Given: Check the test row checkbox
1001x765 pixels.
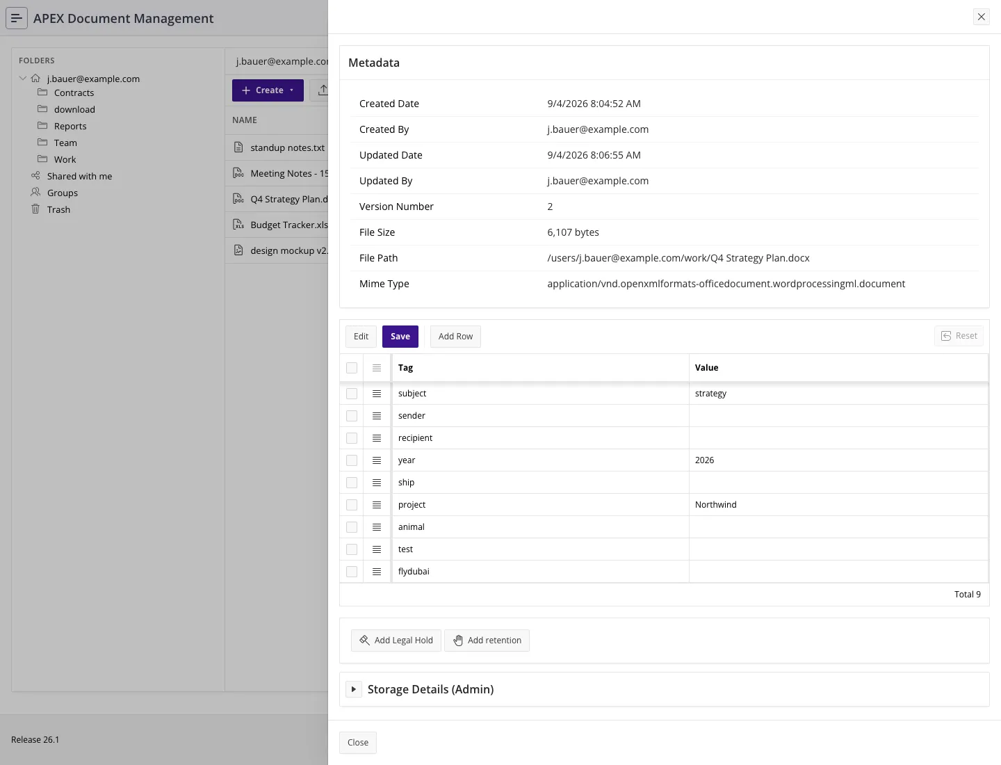Looking at the screenshot, I should click(x=352, y=549).
